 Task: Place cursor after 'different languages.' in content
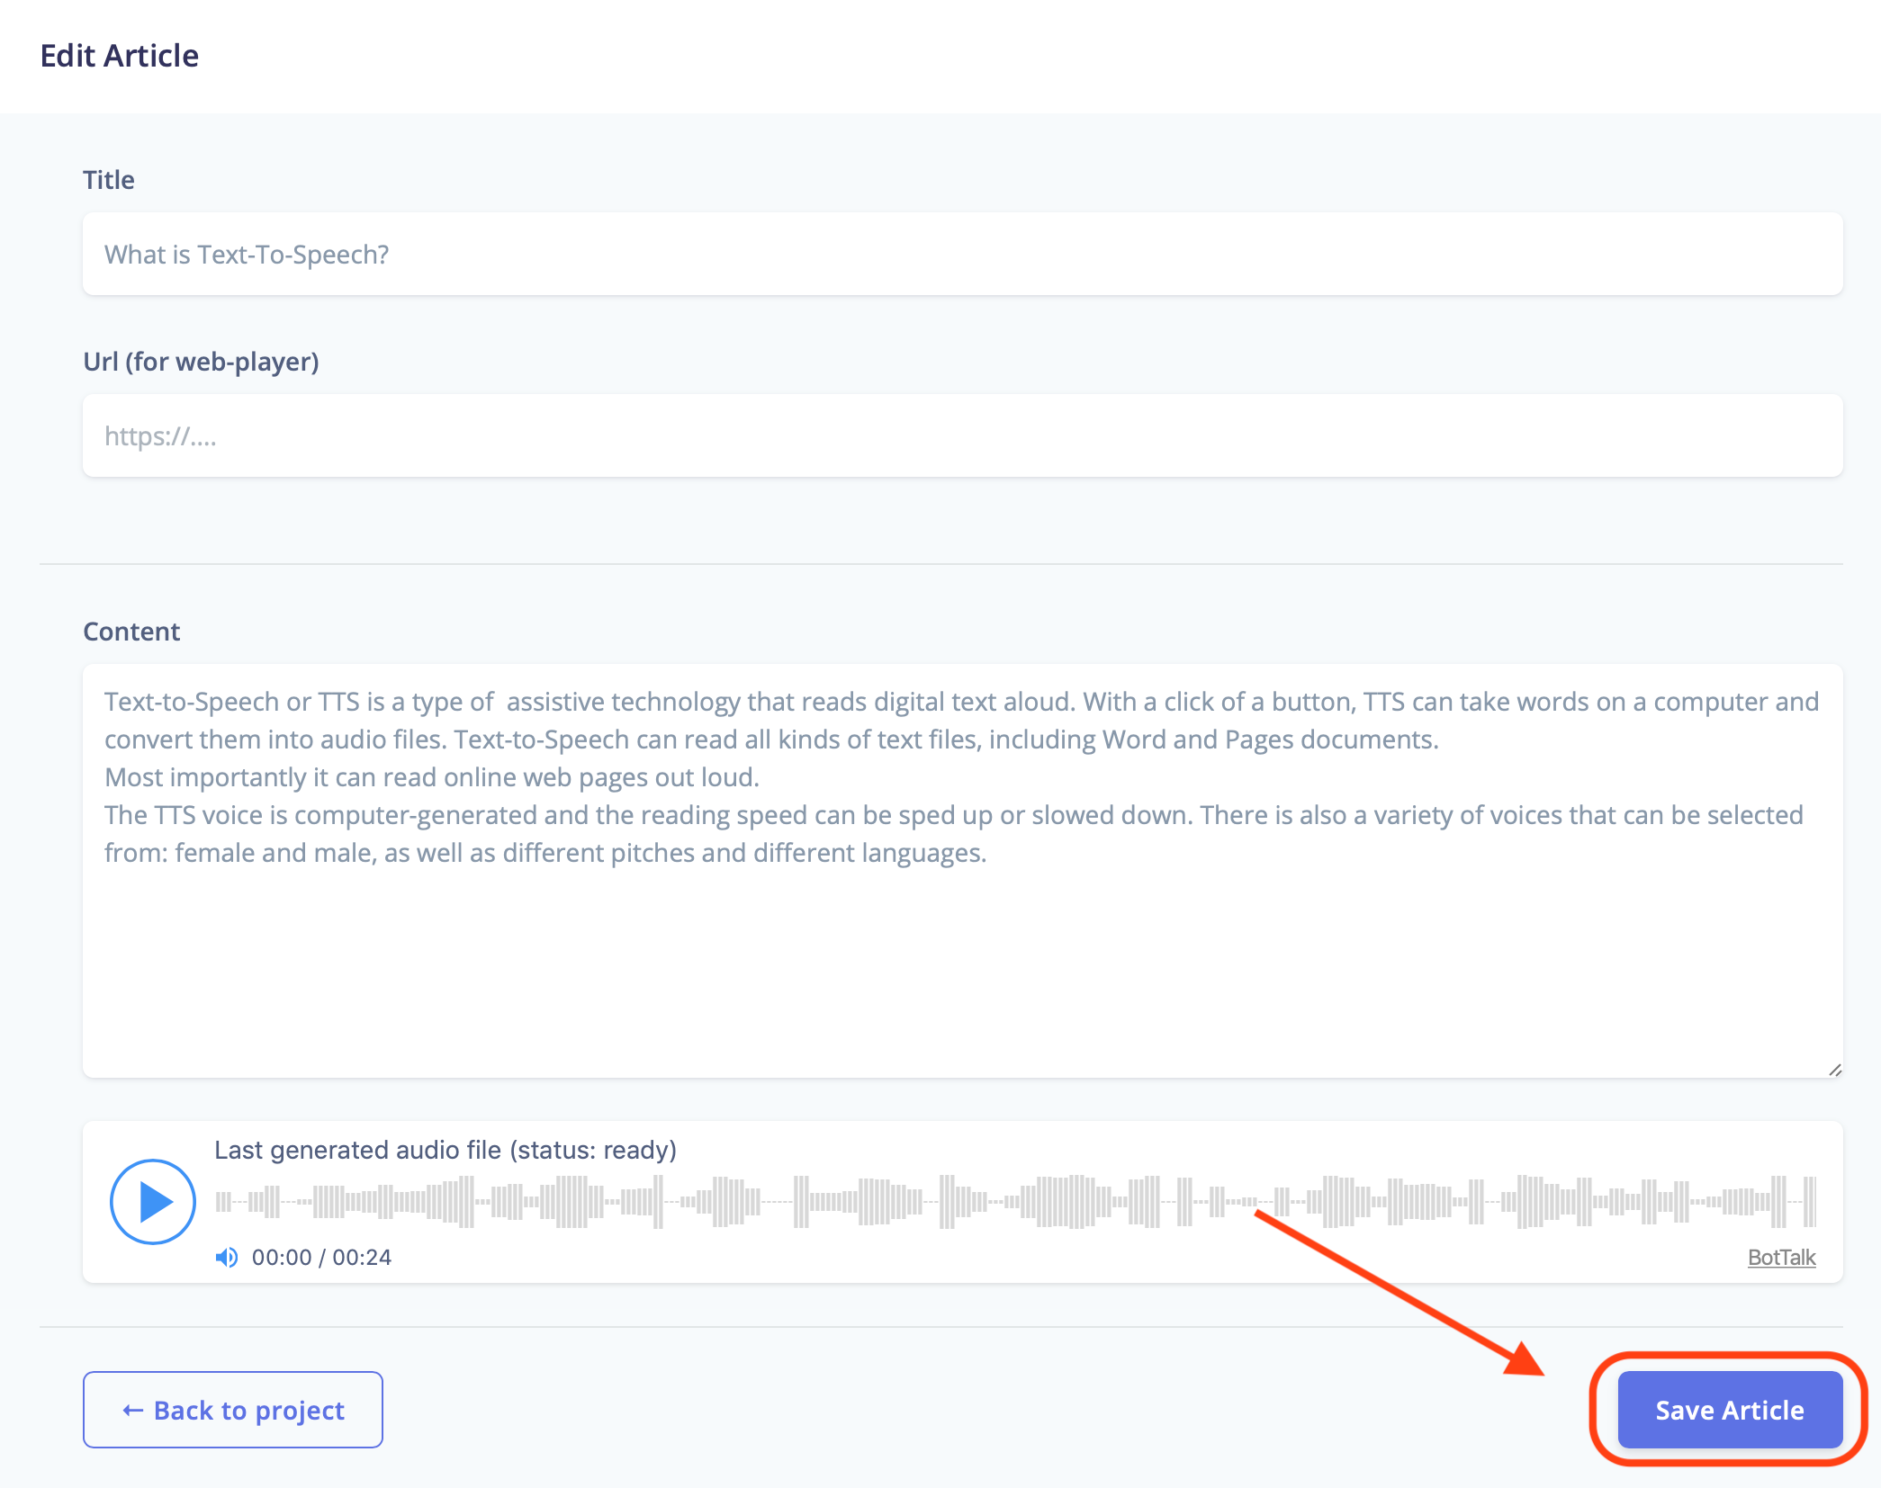989,853
